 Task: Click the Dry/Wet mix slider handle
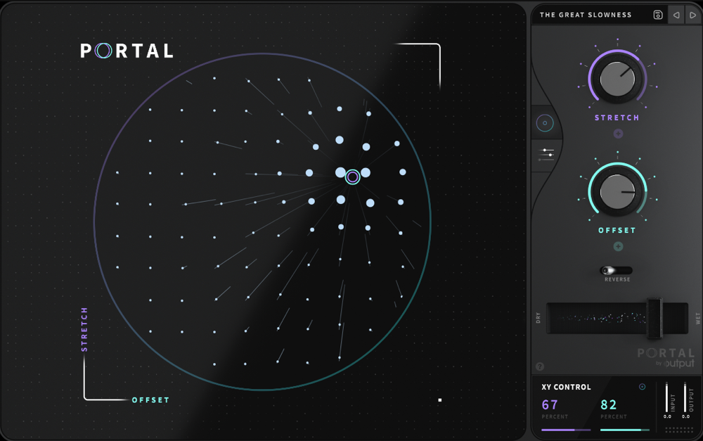point(654,318)
